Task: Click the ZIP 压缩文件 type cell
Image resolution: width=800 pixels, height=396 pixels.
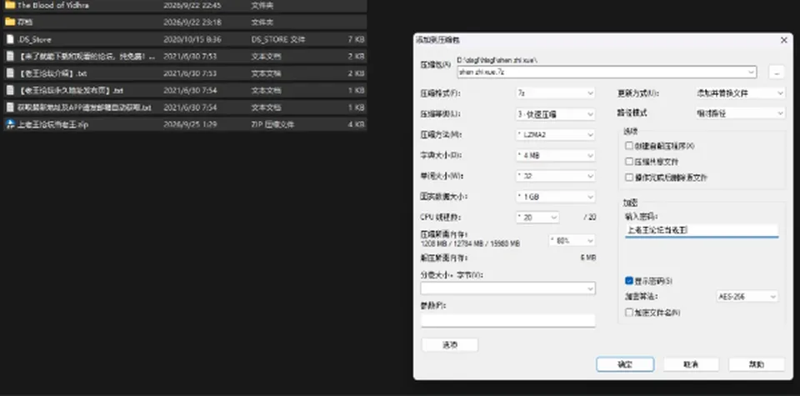Action: [272, 124]
